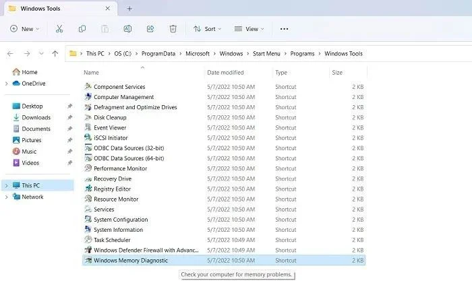Navigate to Microsoft in breadcrumb
This screenshot has width=472, height=287.
point(198,53)
